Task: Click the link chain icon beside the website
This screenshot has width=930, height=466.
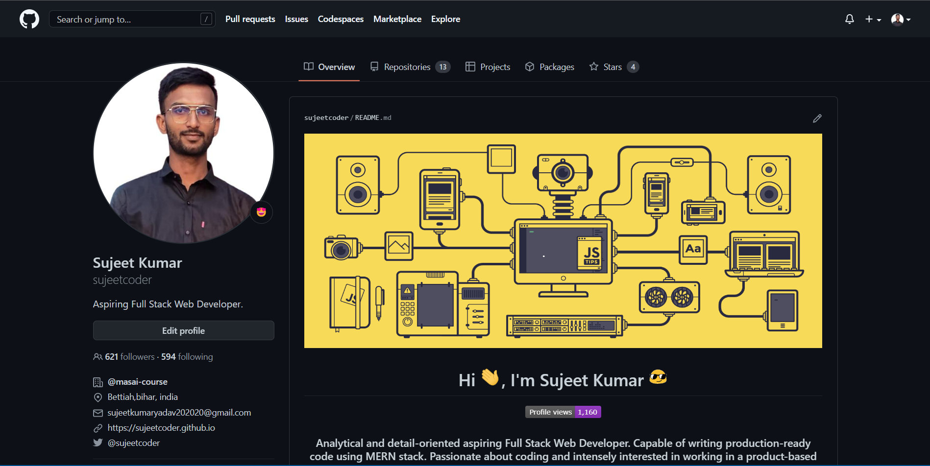Action: [98, 428]
